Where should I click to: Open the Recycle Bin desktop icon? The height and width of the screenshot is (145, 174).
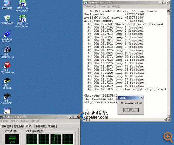[x=7, y=20]
